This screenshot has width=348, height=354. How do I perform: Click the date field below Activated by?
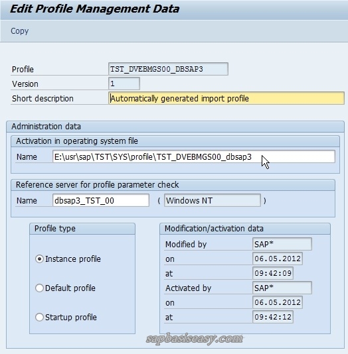[x=278, y=302]
